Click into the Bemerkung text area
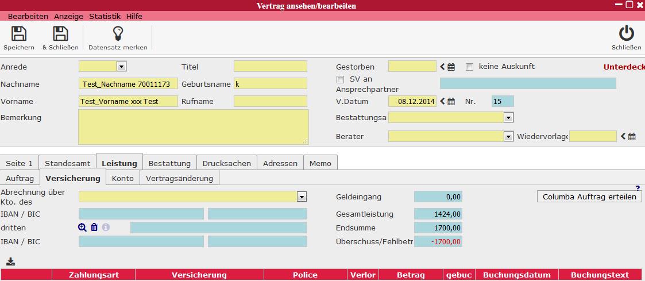Screen dimensions: 645x281 click(x=194, y=127)
